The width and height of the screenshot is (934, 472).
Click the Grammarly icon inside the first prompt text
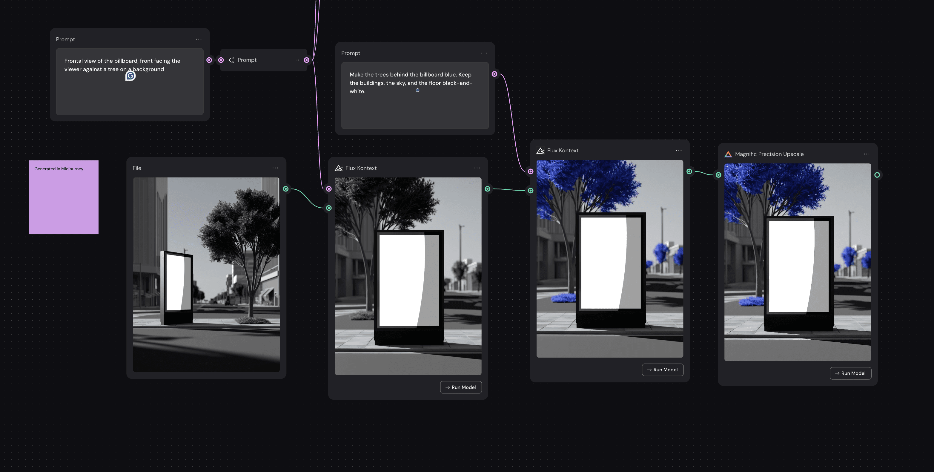130,76
